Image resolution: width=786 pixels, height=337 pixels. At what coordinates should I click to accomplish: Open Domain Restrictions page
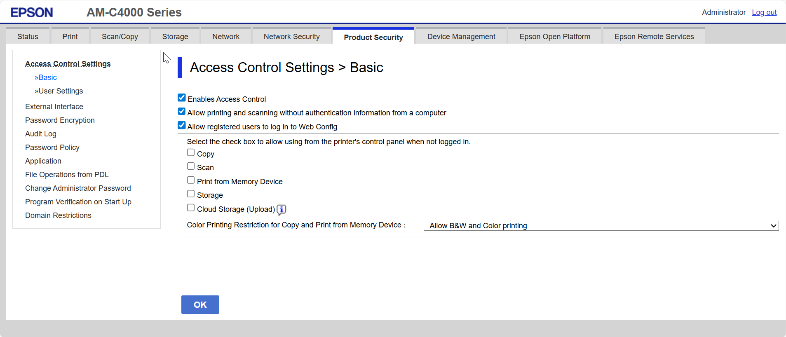(x=58, y=215)
